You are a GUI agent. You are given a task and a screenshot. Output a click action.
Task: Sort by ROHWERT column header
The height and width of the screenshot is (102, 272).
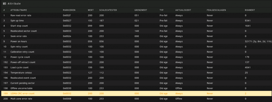[x=250, y=10]
